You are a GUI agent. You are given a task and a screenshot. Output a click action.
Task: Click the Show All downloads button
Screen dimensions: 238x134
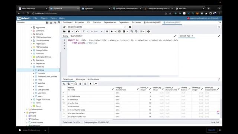212,130
